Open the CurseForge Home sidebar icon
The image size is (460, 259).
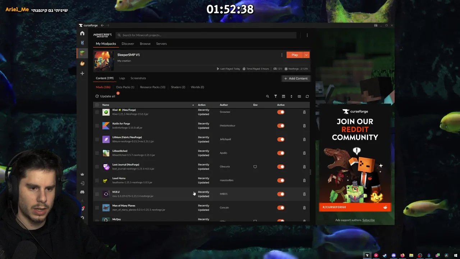click(82, 33)
